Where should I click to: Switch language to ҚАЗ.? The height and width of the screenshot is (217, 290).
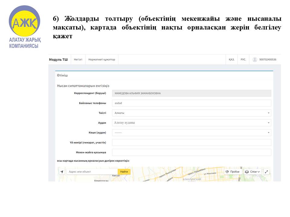coord(231,60)
